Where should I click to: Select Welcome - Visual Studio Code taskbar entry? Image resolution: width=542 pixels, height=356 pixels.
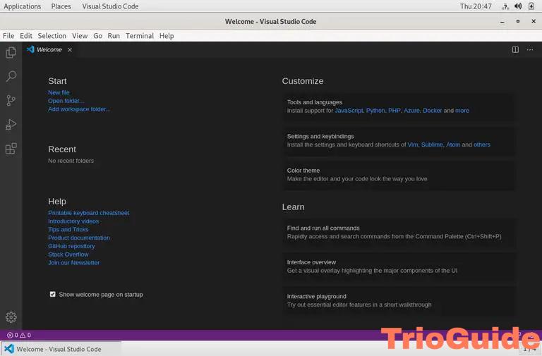coord(61,349)
